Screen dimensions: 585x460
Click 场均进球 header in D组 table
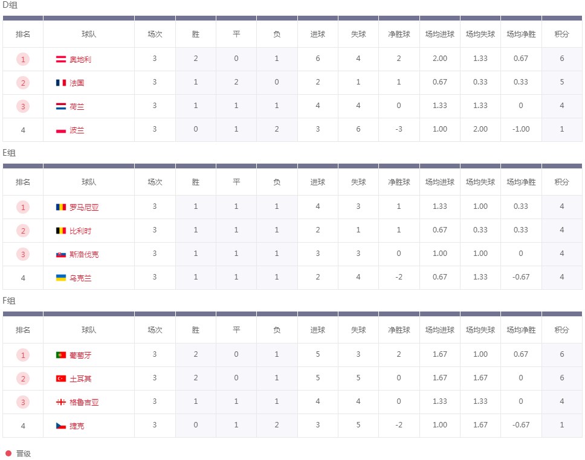[439, 34]
